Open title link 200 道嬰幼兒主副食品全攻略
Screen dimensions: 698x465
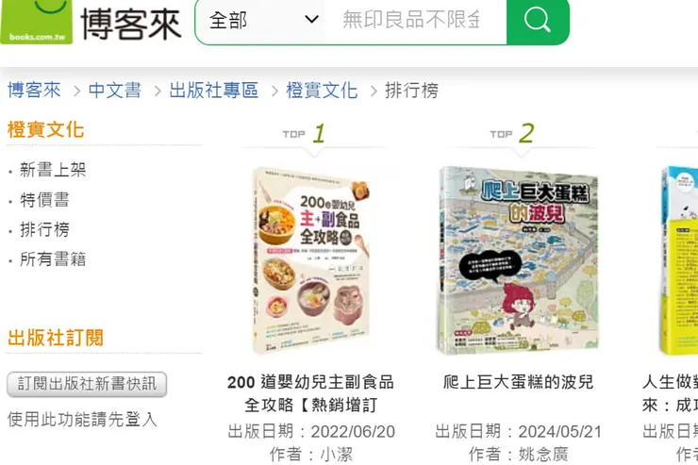click(x=310, y=393)
